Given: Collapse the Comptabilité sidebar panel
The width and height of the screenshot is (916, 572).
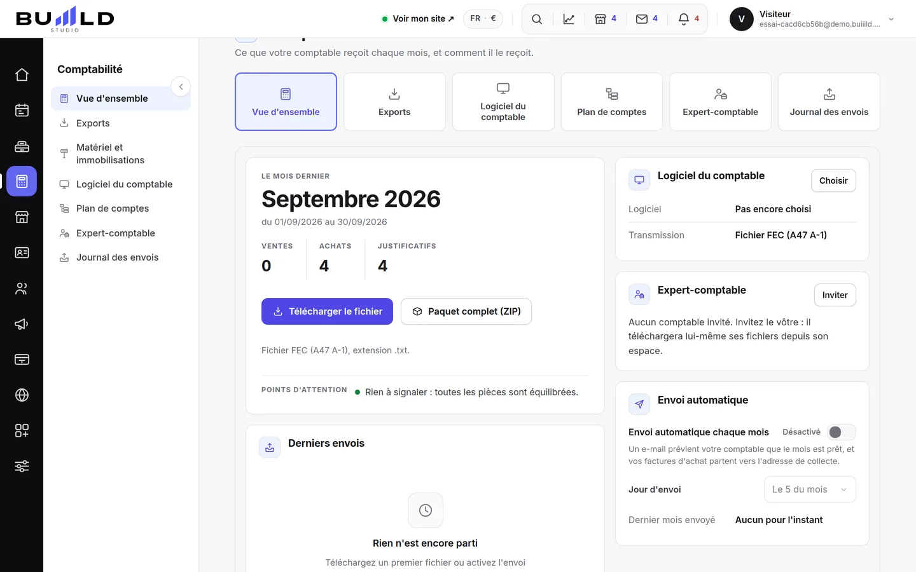Looking at the screenshot, I should (181, 86).
